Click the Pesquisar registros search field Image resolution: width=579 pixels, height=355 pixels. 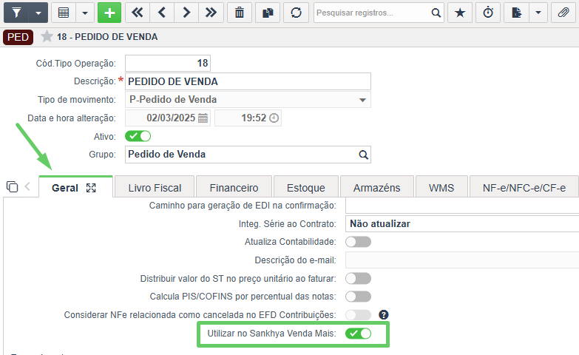tap(372, 13)
